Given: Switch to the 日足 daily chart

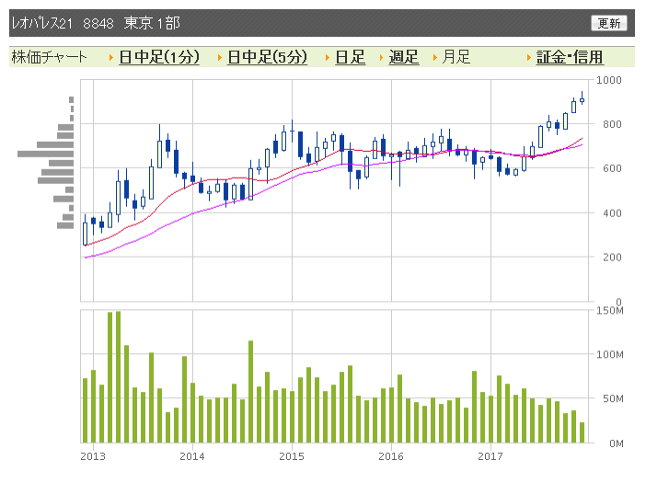Looking at the screenshot, I should coord(351,57).
